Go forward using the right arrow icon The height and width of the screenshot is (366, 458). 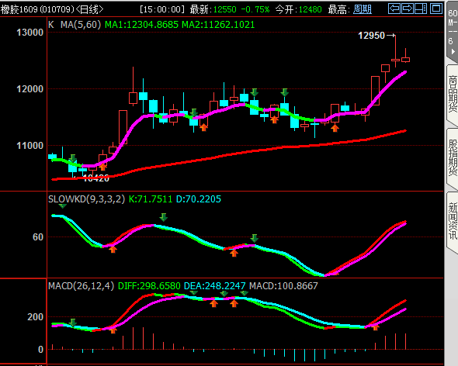pyautogui.click(x=408, y=9)
